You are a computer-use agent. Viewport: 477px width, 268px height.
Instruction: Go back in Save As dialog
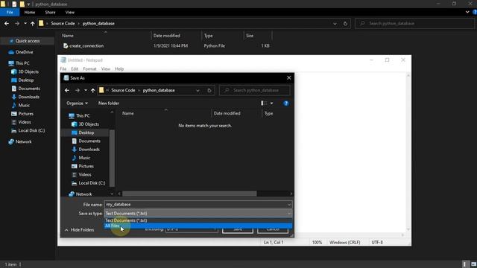[67, 90]
